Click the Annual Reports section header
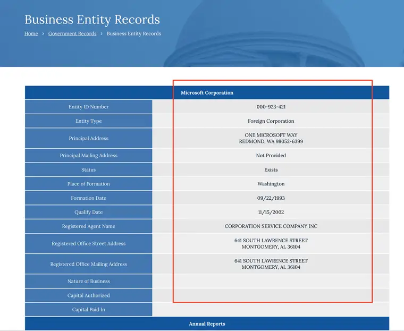Image resolution: width=404 pixels, height=331 pixels. (x=207, y=324)
